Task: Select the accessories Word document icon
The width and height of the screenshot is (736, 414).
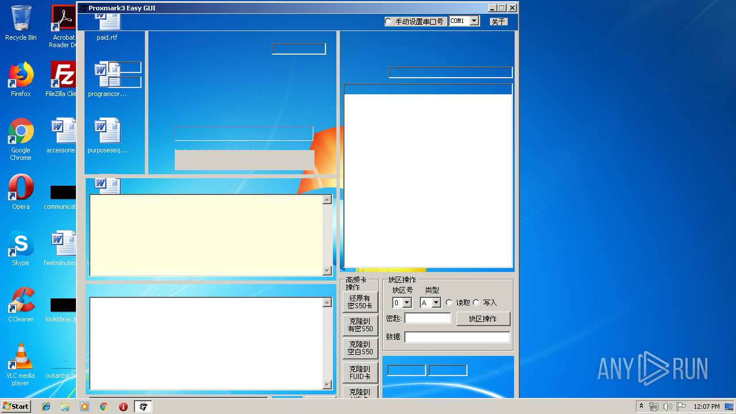Action: click(62, 136)
